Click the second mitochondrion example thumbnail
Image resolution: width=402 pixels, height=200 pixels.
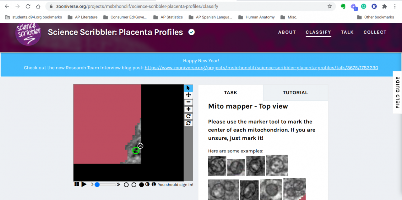pyautogui.click(x=236, y=167)
